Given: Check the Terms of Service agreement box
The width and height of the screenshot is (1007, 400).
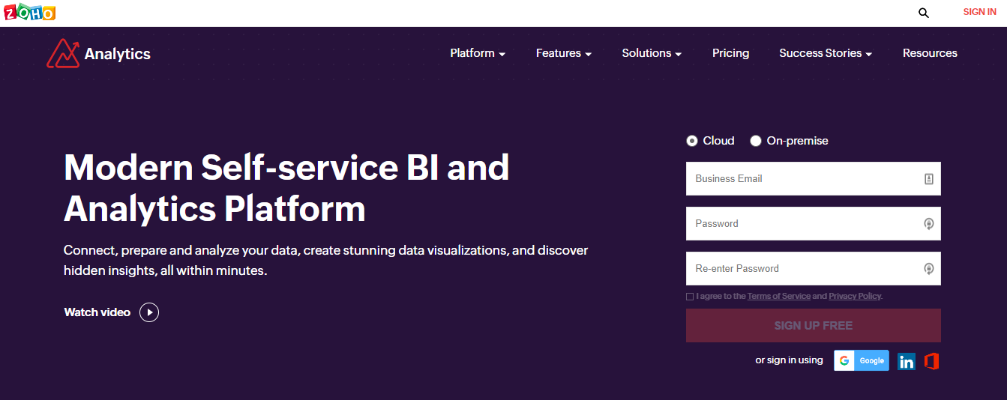Looking at the screenshot, I should [x=690, y=297].
